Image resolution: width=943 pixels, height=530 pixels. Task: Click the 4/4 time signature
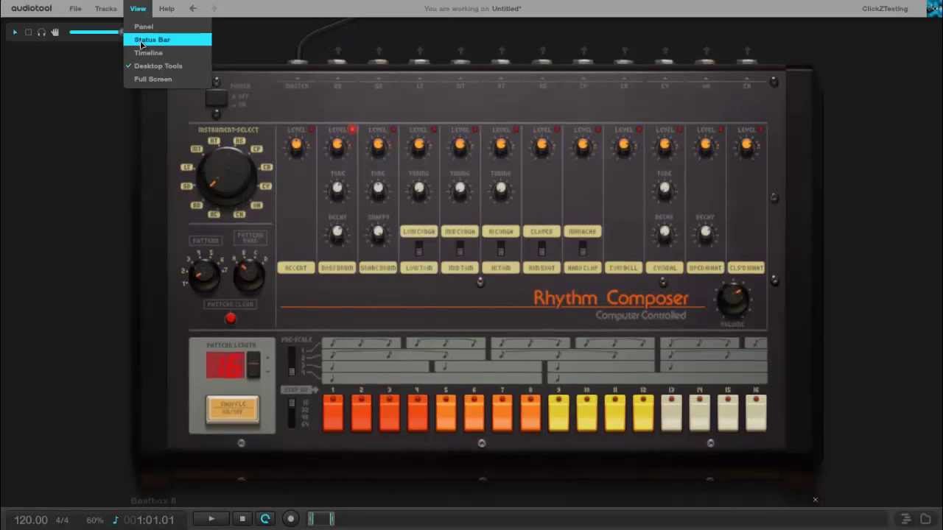(x=62, y=520)
